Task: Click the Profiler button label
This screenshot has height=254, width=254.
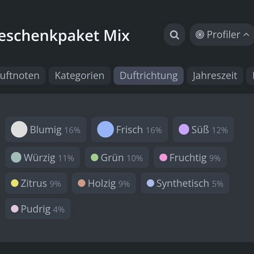Action: pos(223,34)
